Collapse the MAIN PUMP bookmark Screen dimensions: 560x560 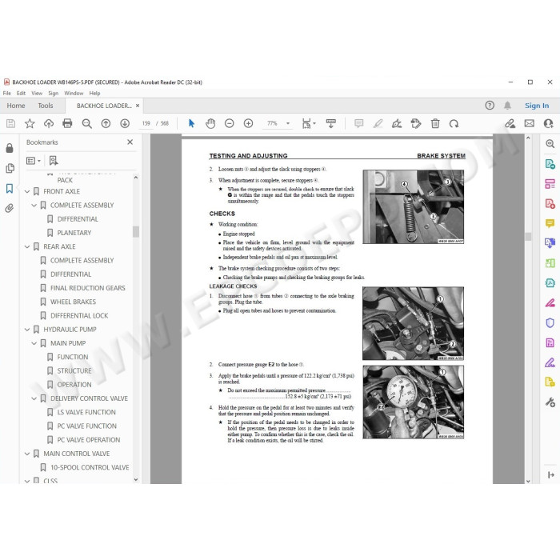[34, 343]
